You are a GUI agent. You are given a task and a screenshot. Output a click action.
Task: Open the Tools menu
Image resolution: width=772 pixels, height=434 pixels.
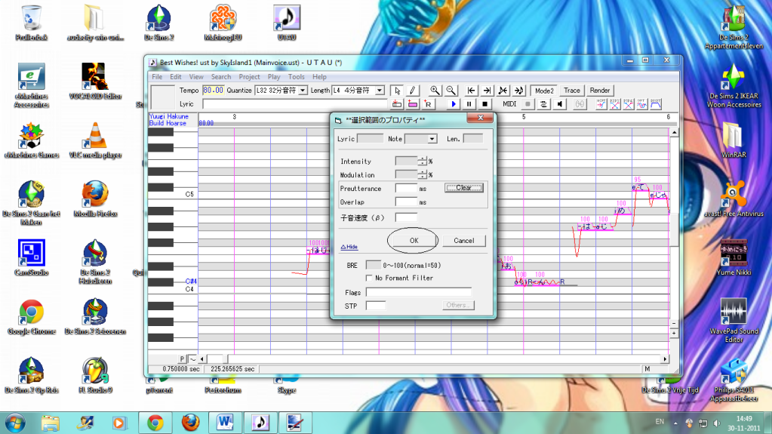[297, 77]
